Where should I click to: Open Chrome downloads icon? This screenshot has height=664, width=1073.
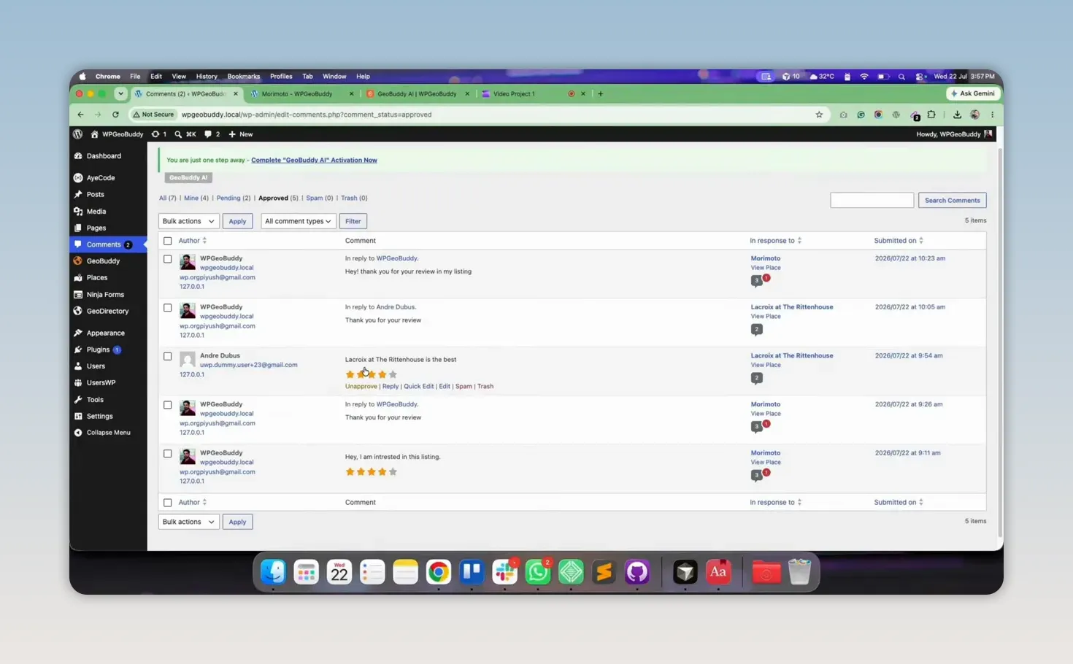(x=957, y=115)
